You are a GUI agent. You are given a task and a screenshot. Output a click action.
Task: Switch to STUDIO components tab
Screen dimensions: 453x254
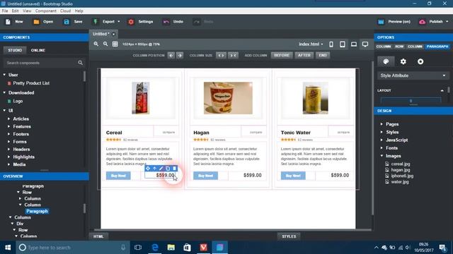coord(15,50)
